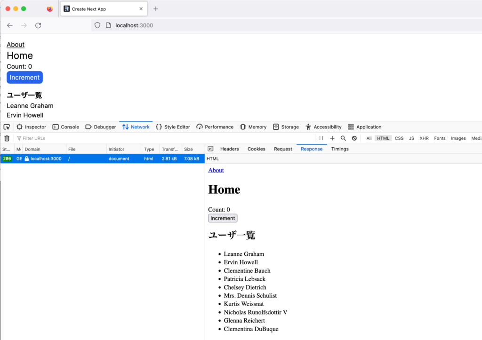This screenshot has height=340, width=482.
Task: Select the Network panel tab
Action: [136, 127]
